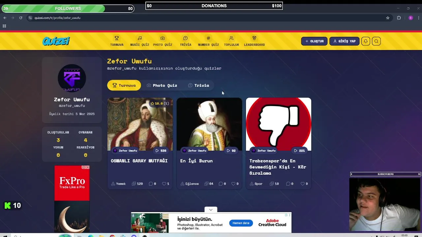Open the apps grid in bookmarks bar
422x237 pixels.
(x=4, y=26)
